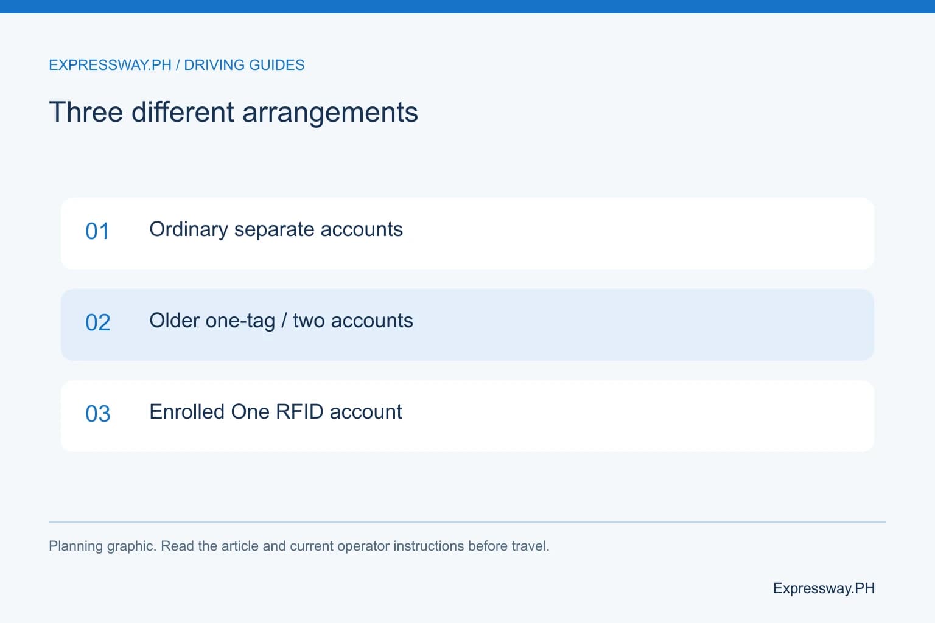
Task: Select the "Older one-tag / two accounts" row text
Action: point(281,321)
